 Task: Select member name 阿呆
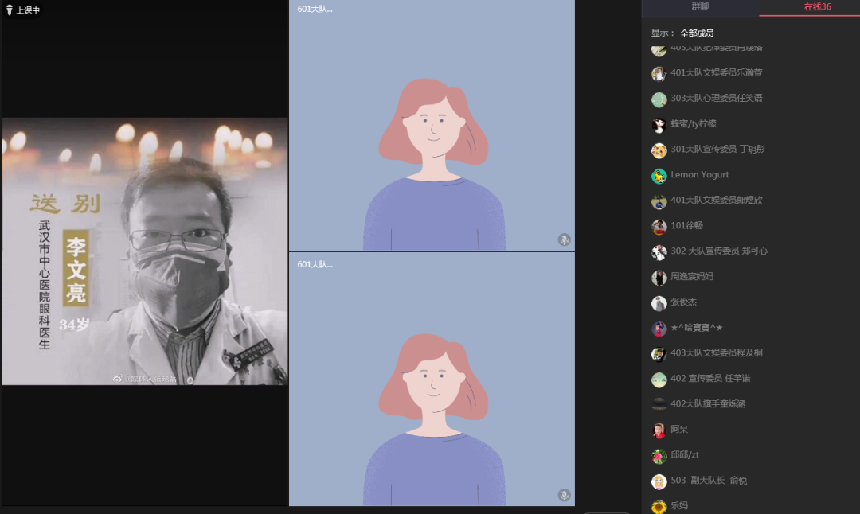(x=679, y=430)
